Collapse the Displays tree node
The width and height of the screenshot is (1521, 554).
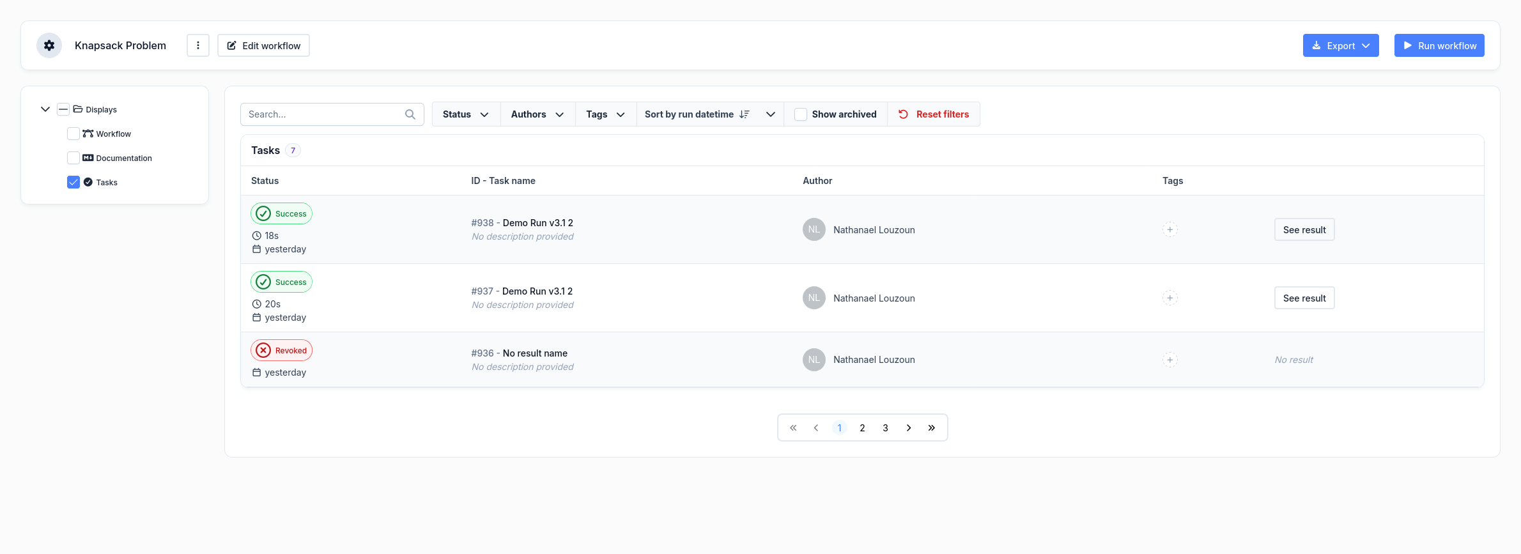click(x=45, y=109)
